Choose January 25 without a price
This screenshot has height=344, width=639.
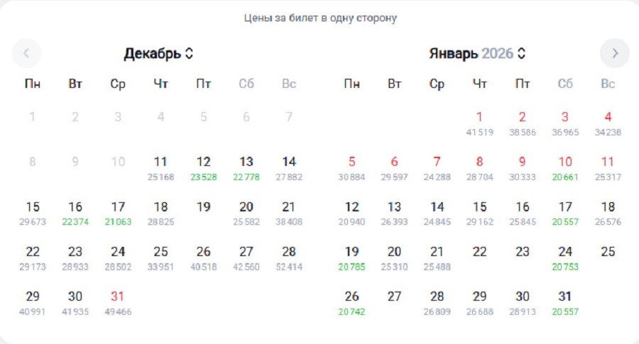[x=608, y=253]
